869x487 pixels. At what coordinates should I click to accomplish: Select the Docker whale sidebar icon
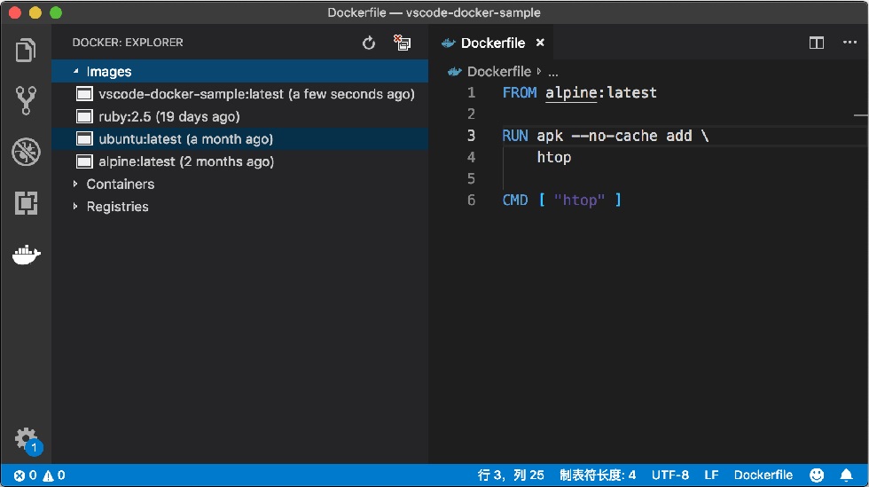click(26, 255)
